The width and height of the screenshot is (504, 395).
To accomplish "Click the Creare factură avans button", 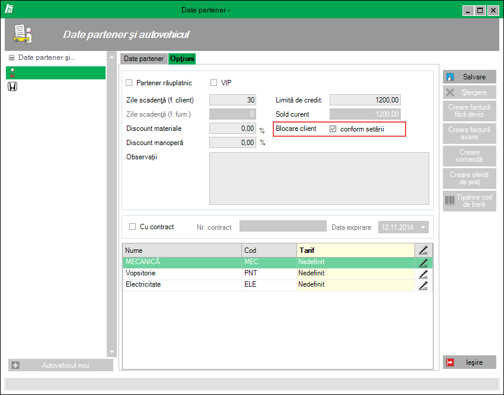I will pos(469,133).
